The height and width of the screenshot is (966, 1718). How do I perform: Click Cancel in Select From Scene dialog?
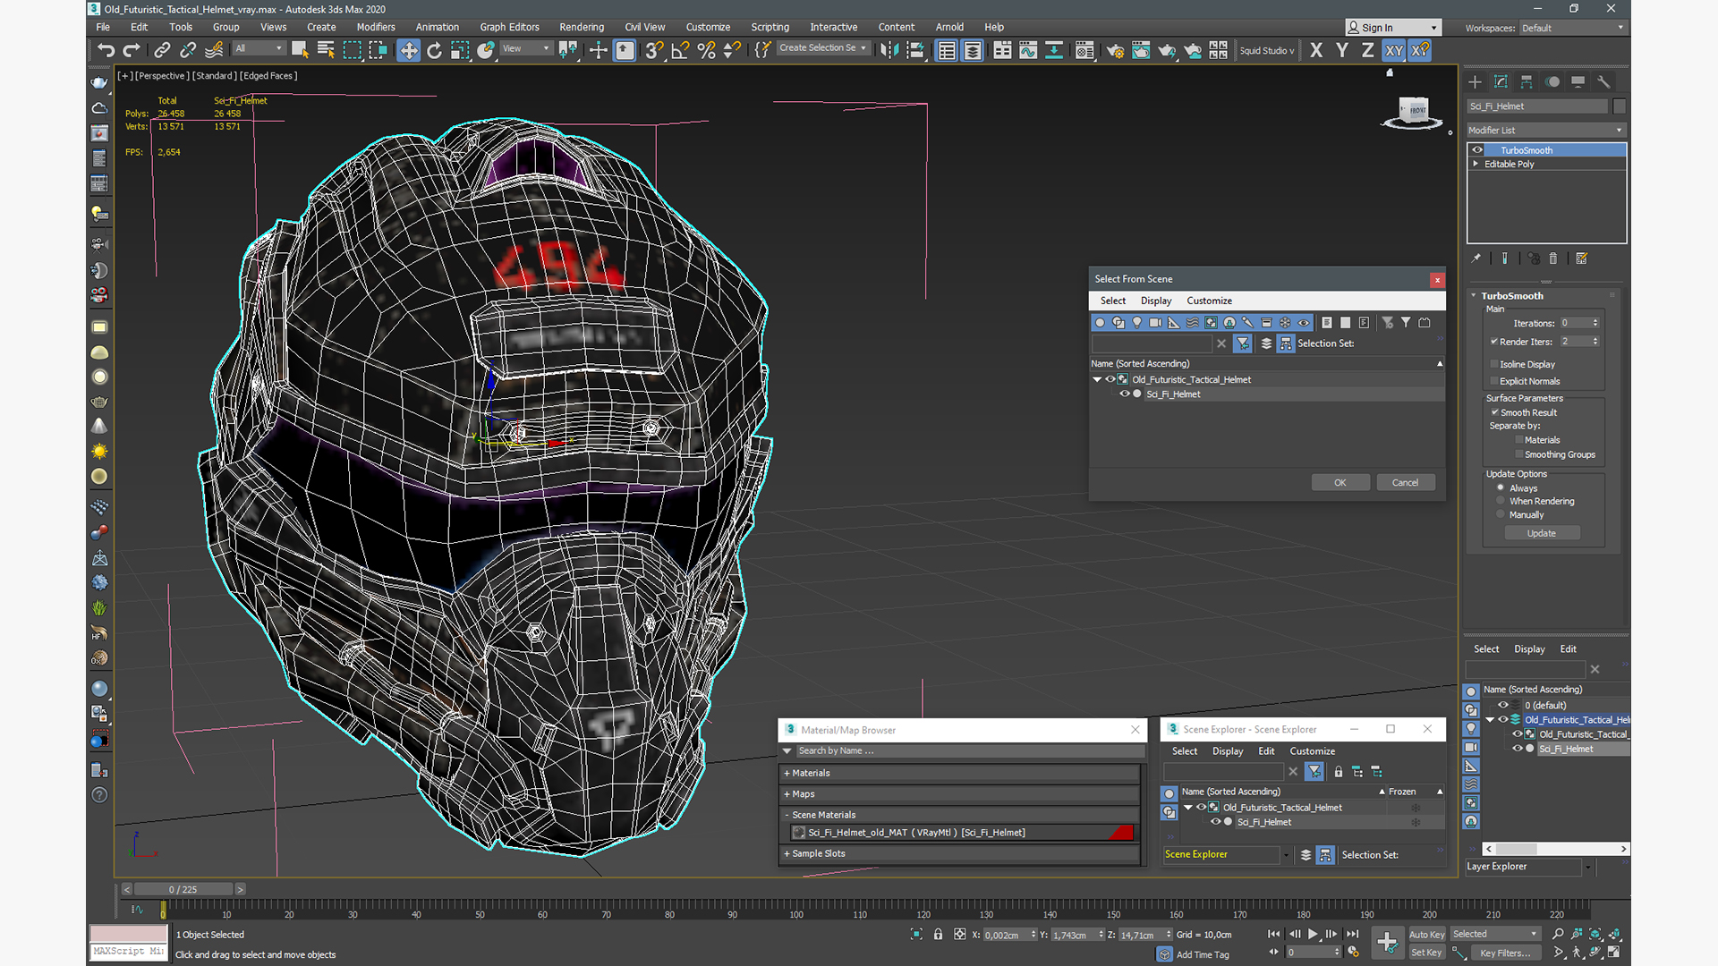1405,482
